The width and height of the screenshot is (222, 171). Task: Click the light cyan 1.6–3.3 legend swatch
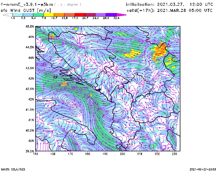pyautogui.click(x=18, y=15)
